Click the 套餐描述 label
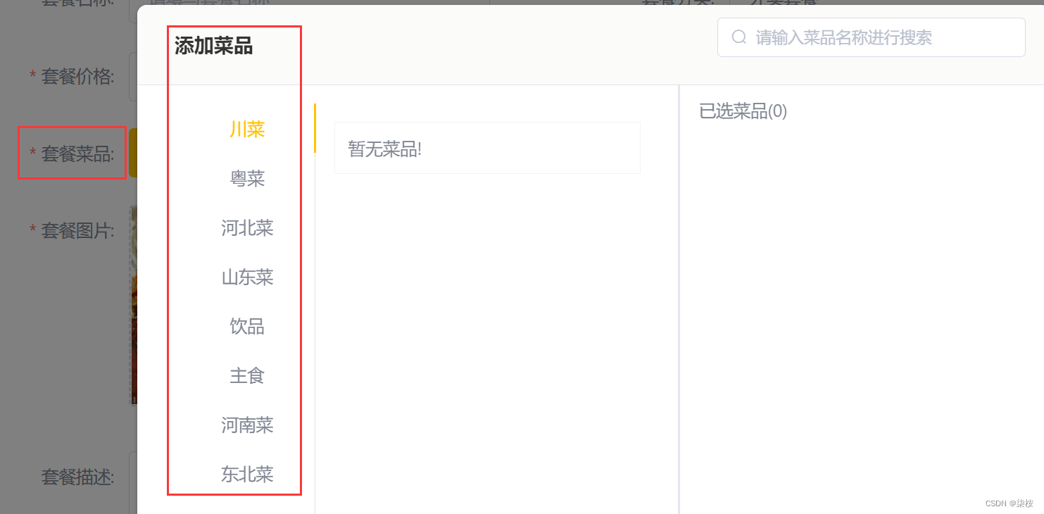1044x514 pixels. pyautogui.click(x=77, y=477)
